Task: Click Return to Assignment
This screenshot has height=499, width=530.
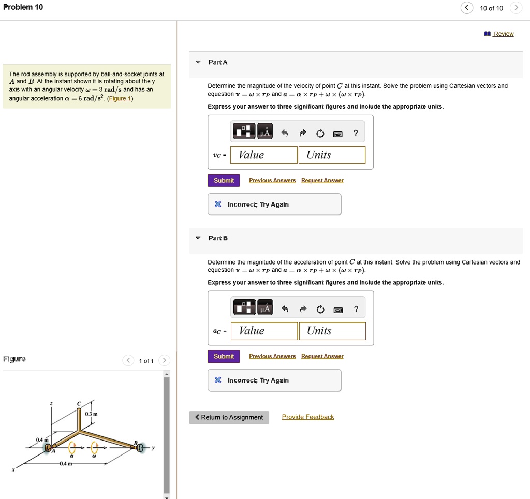Action: 229,417
